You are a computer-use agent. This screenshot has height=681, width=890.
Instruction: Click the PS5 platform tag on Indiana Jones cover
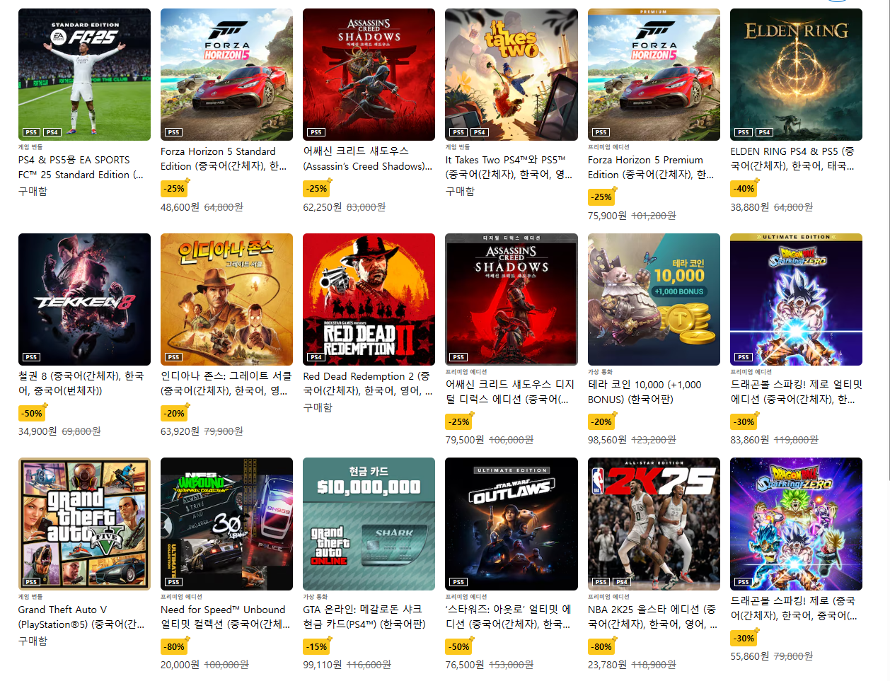click(173, 357)
